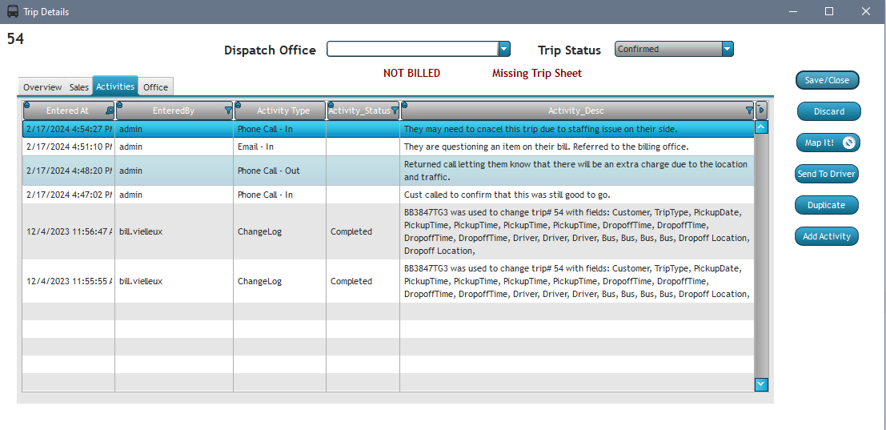Click the filter icon in Activity_Status column

(395, 111)
